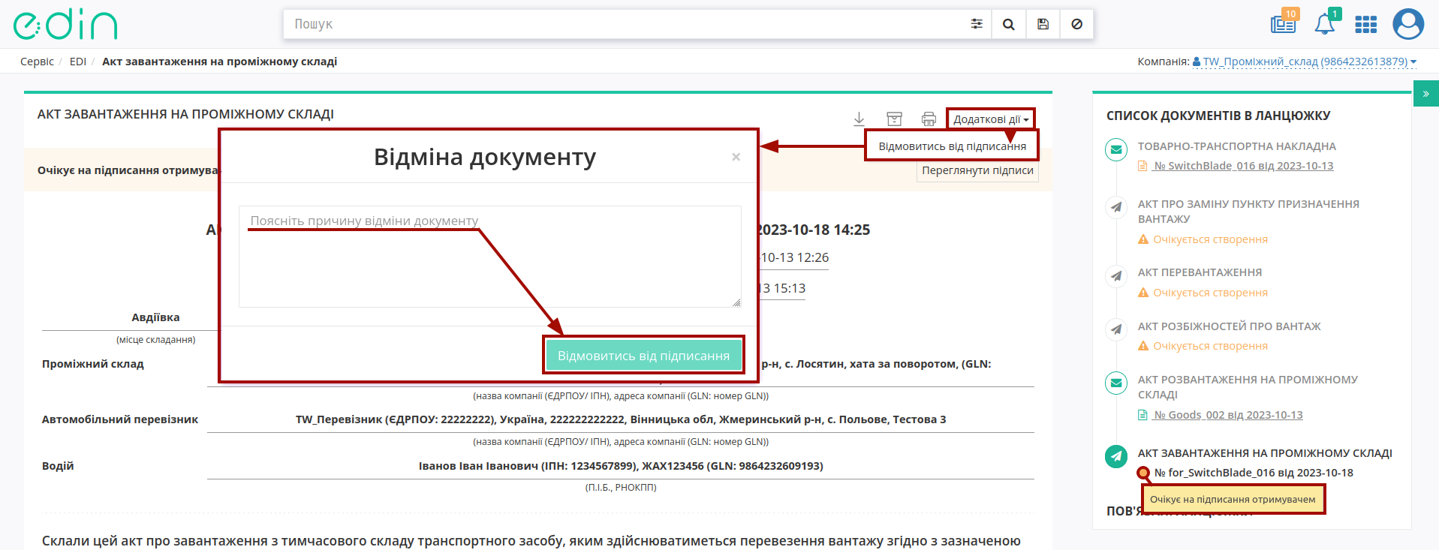Image resolution: width=1439 pixels, height=550 pixels.
Task: Open search filter settings icon
Action: click(976, 24)
